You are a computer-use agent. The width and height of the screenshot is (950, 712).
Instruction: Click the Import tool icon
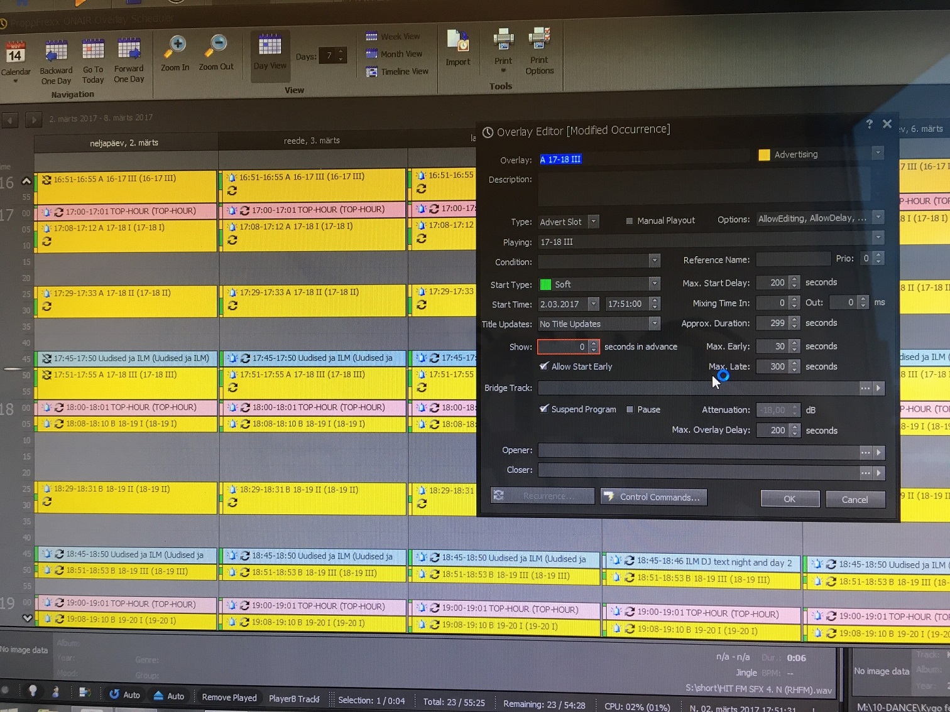click(x=458, y=44)
